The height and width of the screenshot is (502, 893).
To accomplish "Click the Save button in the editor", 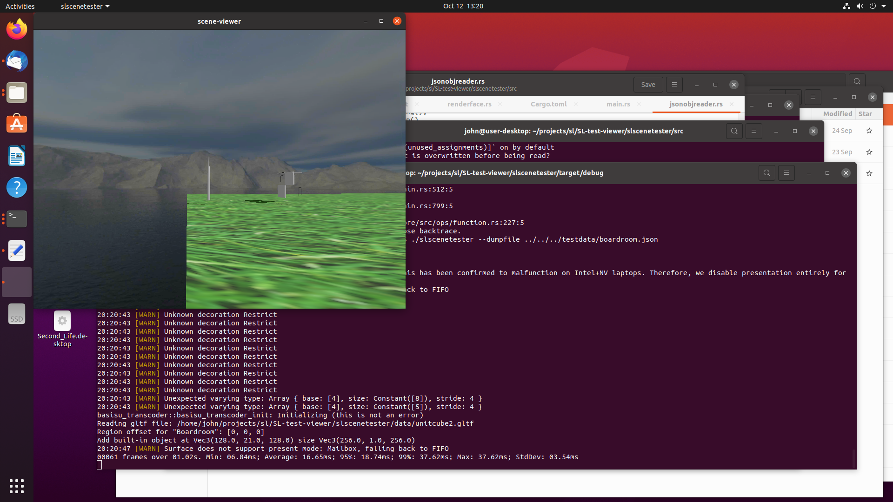I will (647, 84).
